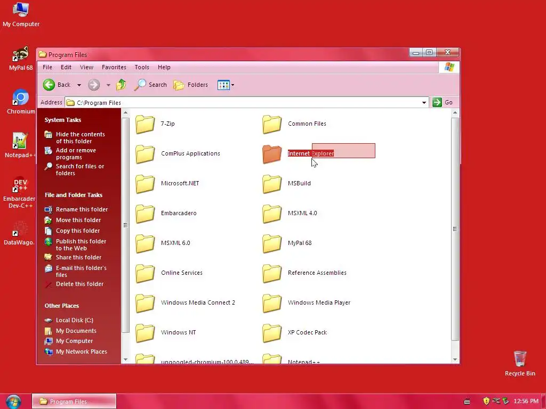Click the Program Files taskbar button

point(74,402)
